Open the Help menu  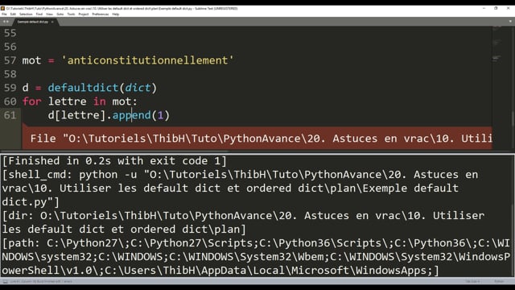pyautogui.click(x=115, y=14)
